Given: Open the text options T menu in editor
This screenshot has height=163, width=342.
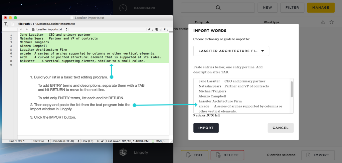Looking at the screenshot, I should click(x=6, y=24).
